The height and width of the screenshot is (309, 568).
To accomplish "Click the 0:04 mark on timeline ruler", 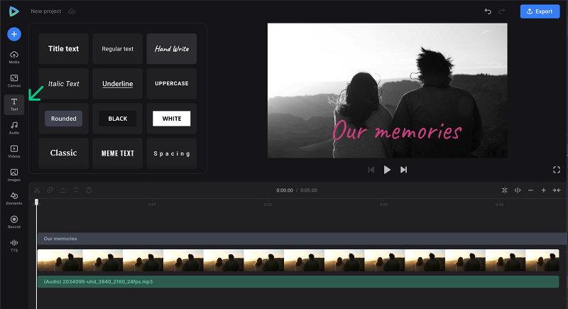I will pos(499,205).
